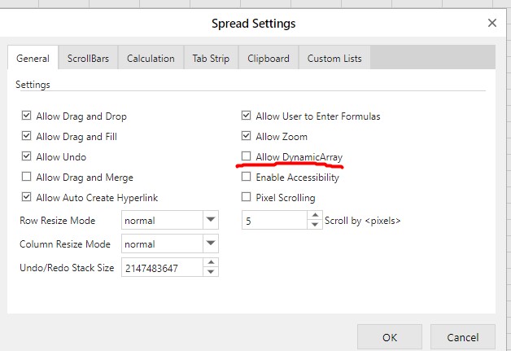
Task: Expand the Column Resize Mode dropdown
Action: click(211, 244)
